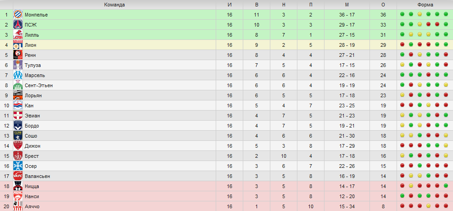This screenshot has width=453, height=211.
Task: Select the Brest SB29 crest
Action: [x=18, y=156]
